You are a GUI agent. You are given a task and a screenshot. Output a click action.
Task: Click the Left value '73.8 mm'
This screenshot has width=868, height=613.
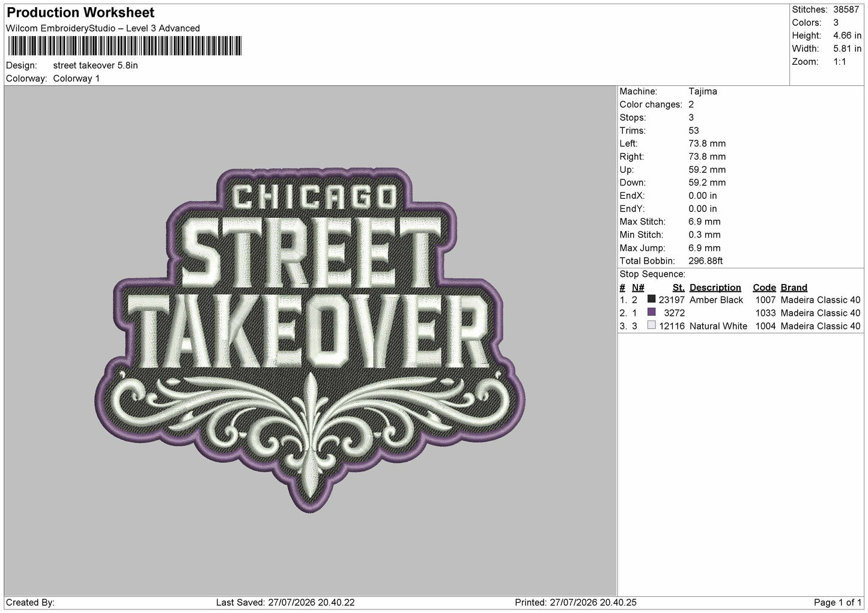(707, 143)
